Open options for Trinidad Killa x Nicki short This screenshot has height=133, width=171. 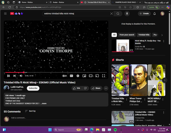pyautogui.click(x=127, y=99)
